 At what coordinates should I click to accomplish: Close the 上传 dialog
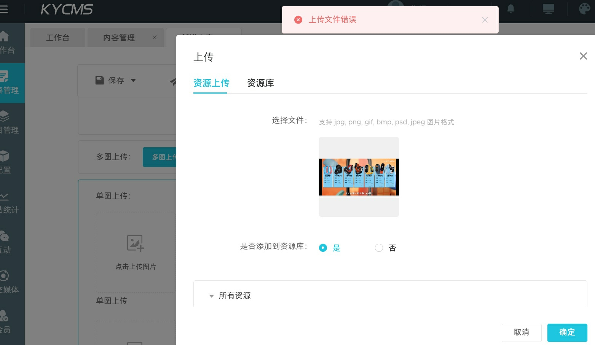click(583, 56)
